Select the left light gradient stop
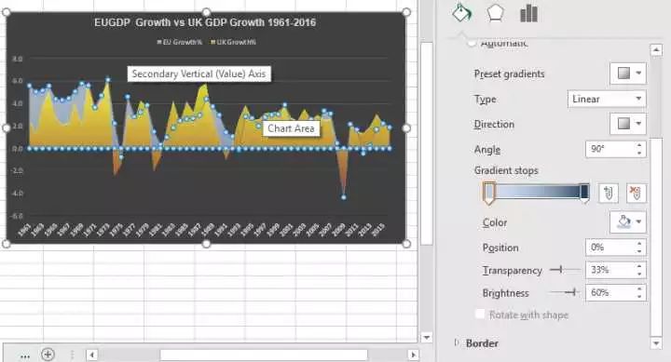 click(x=488, y=194)
